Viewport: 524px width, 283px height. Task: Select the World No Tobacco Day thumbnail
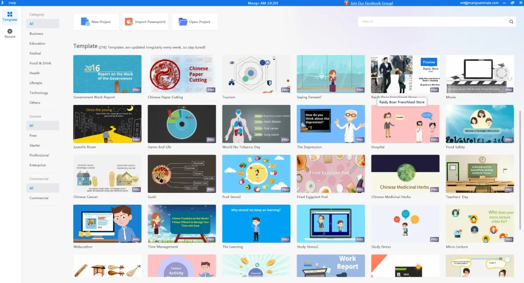pyautogui.click(x=256, y=124)
